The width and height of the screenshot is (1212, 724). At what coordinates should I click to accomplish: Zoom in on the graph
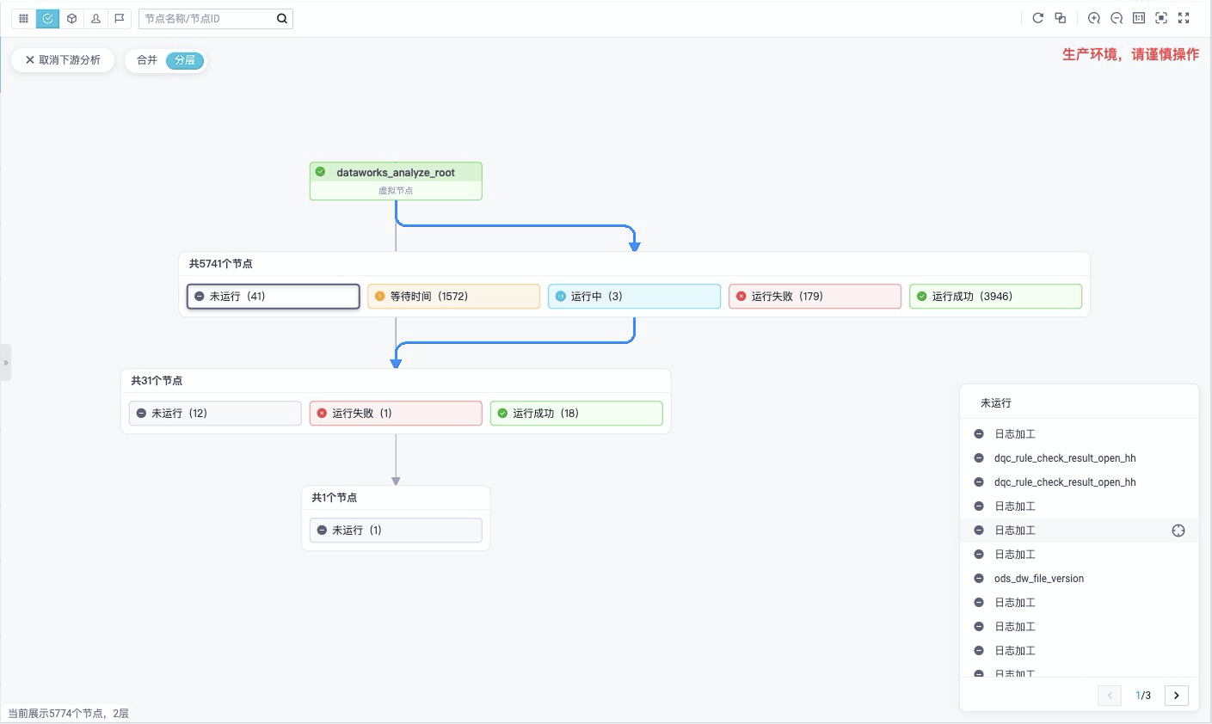pyautogui.click(x=1093, y=18)
